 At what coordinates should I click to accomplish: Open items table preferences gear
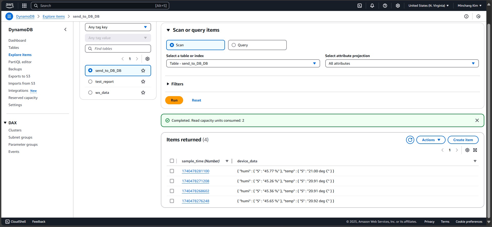click(x=467, y=150)
